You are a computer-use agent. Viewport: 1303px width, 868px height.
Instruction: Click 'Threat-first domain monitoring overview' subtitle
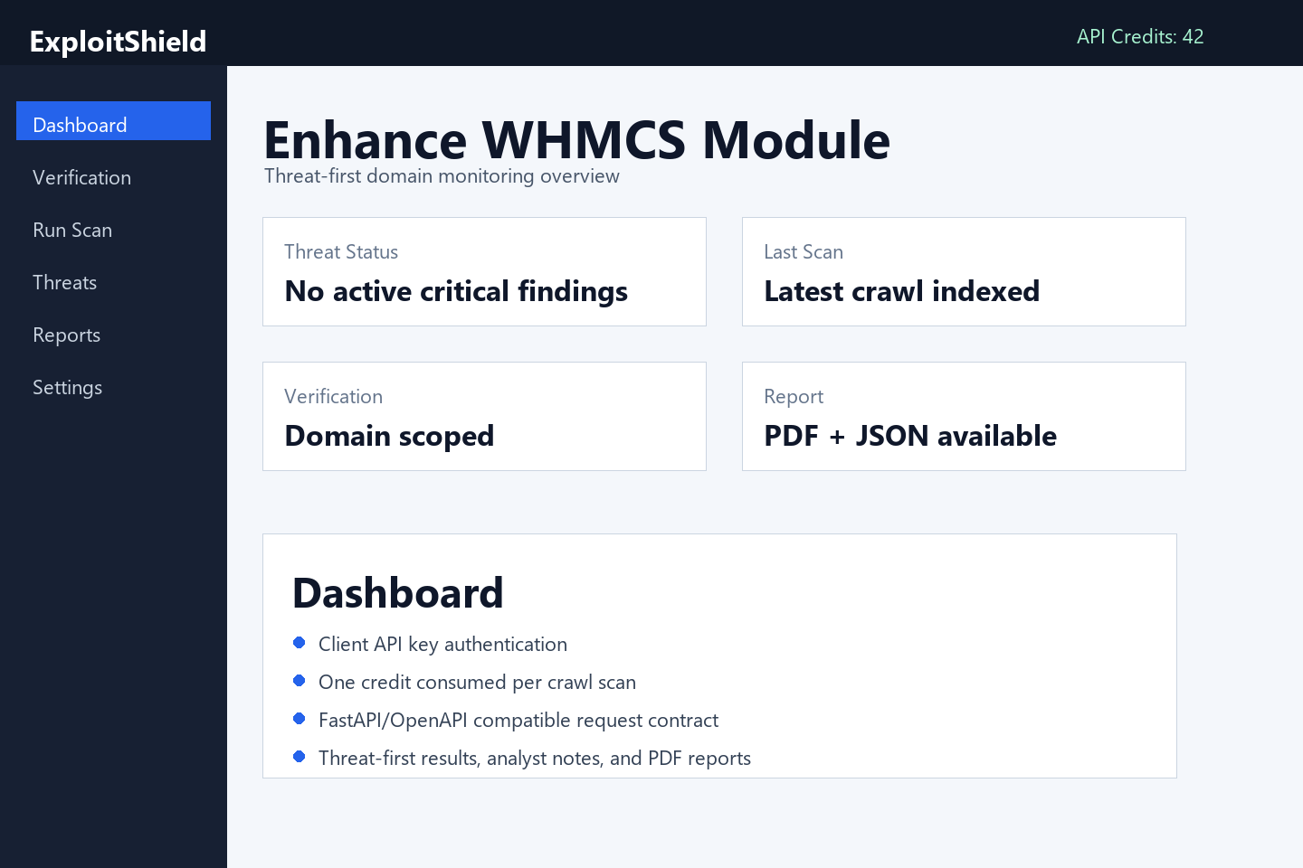[x=442, y=176]
